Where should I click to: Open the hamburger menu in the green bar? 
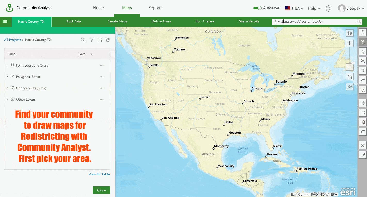click(5, 21)
